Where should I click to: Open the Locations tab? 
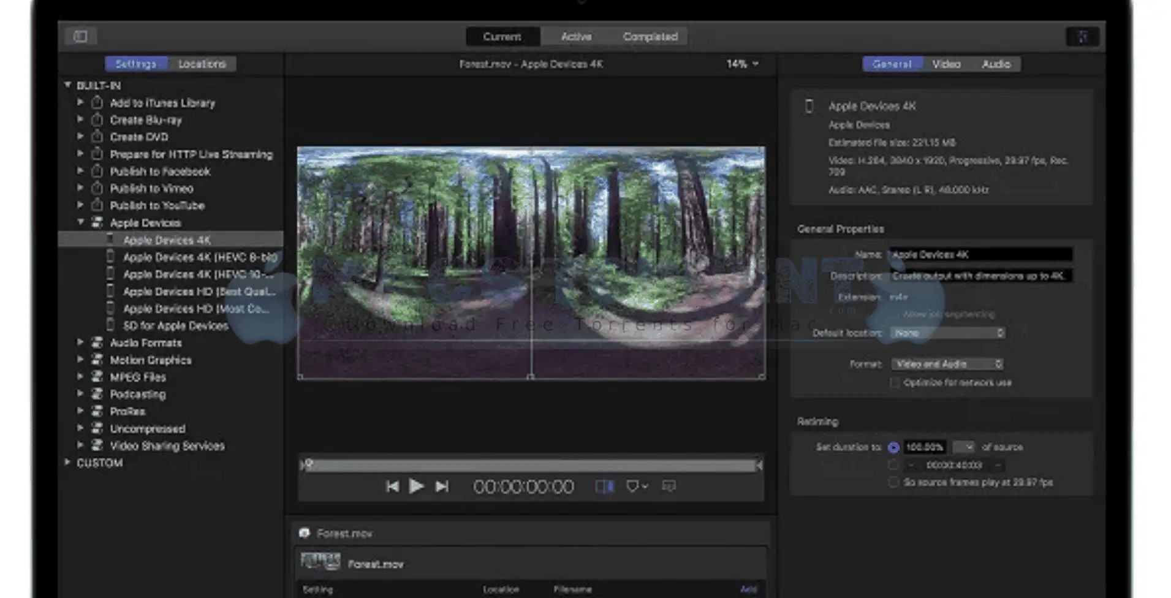click(202, 64)
